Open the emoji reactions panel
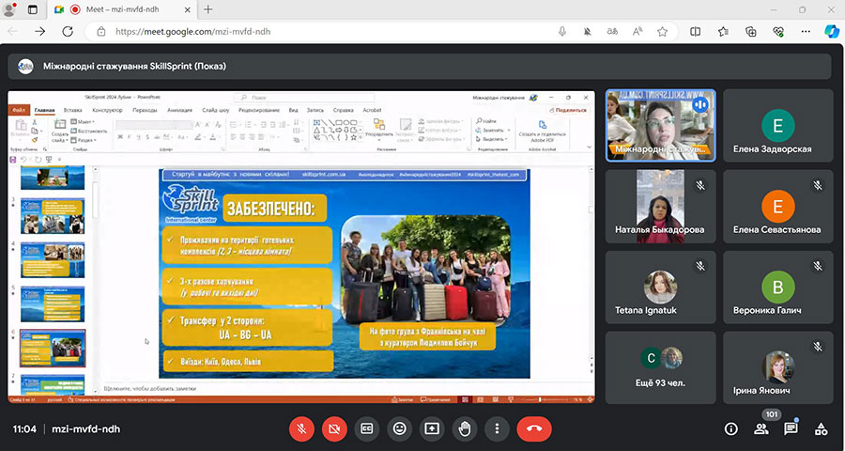The height and width of the screenshot is (451, 845). pos(399,428)
